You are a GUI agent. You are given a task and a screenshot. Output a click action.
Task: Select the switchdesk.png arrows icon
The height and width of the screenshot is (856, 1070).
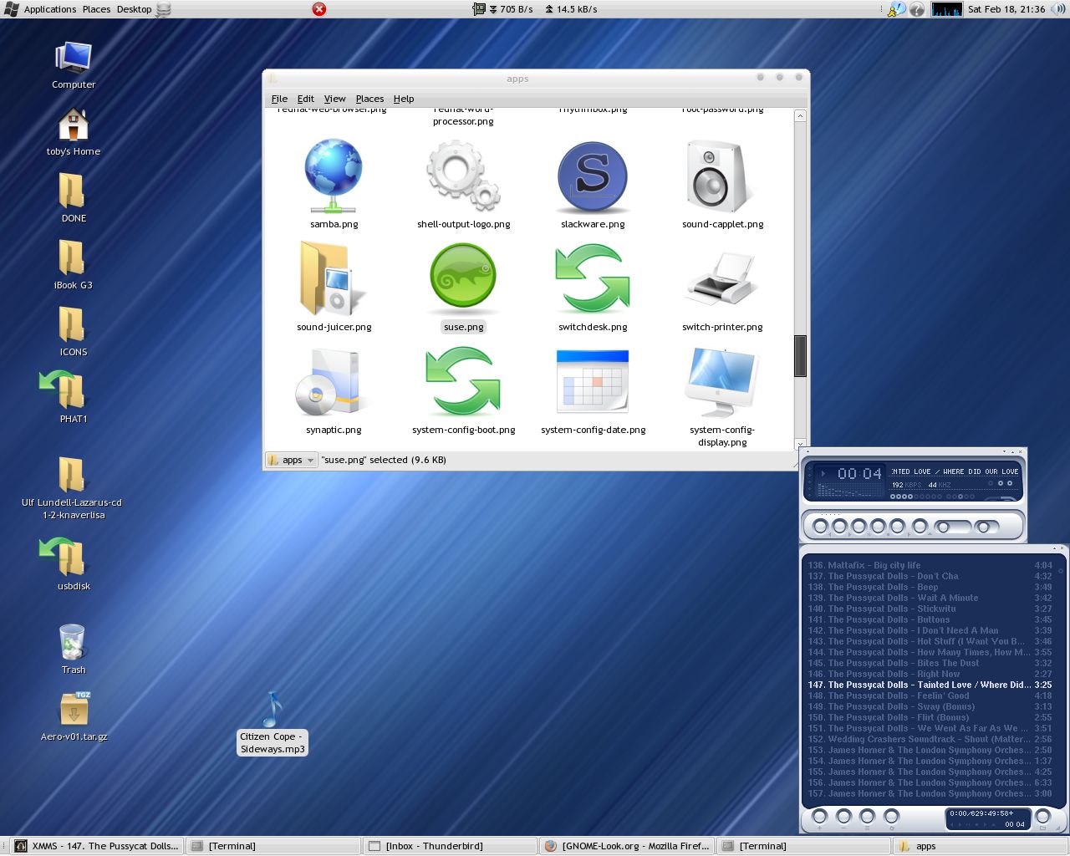[x=593, y=279]
